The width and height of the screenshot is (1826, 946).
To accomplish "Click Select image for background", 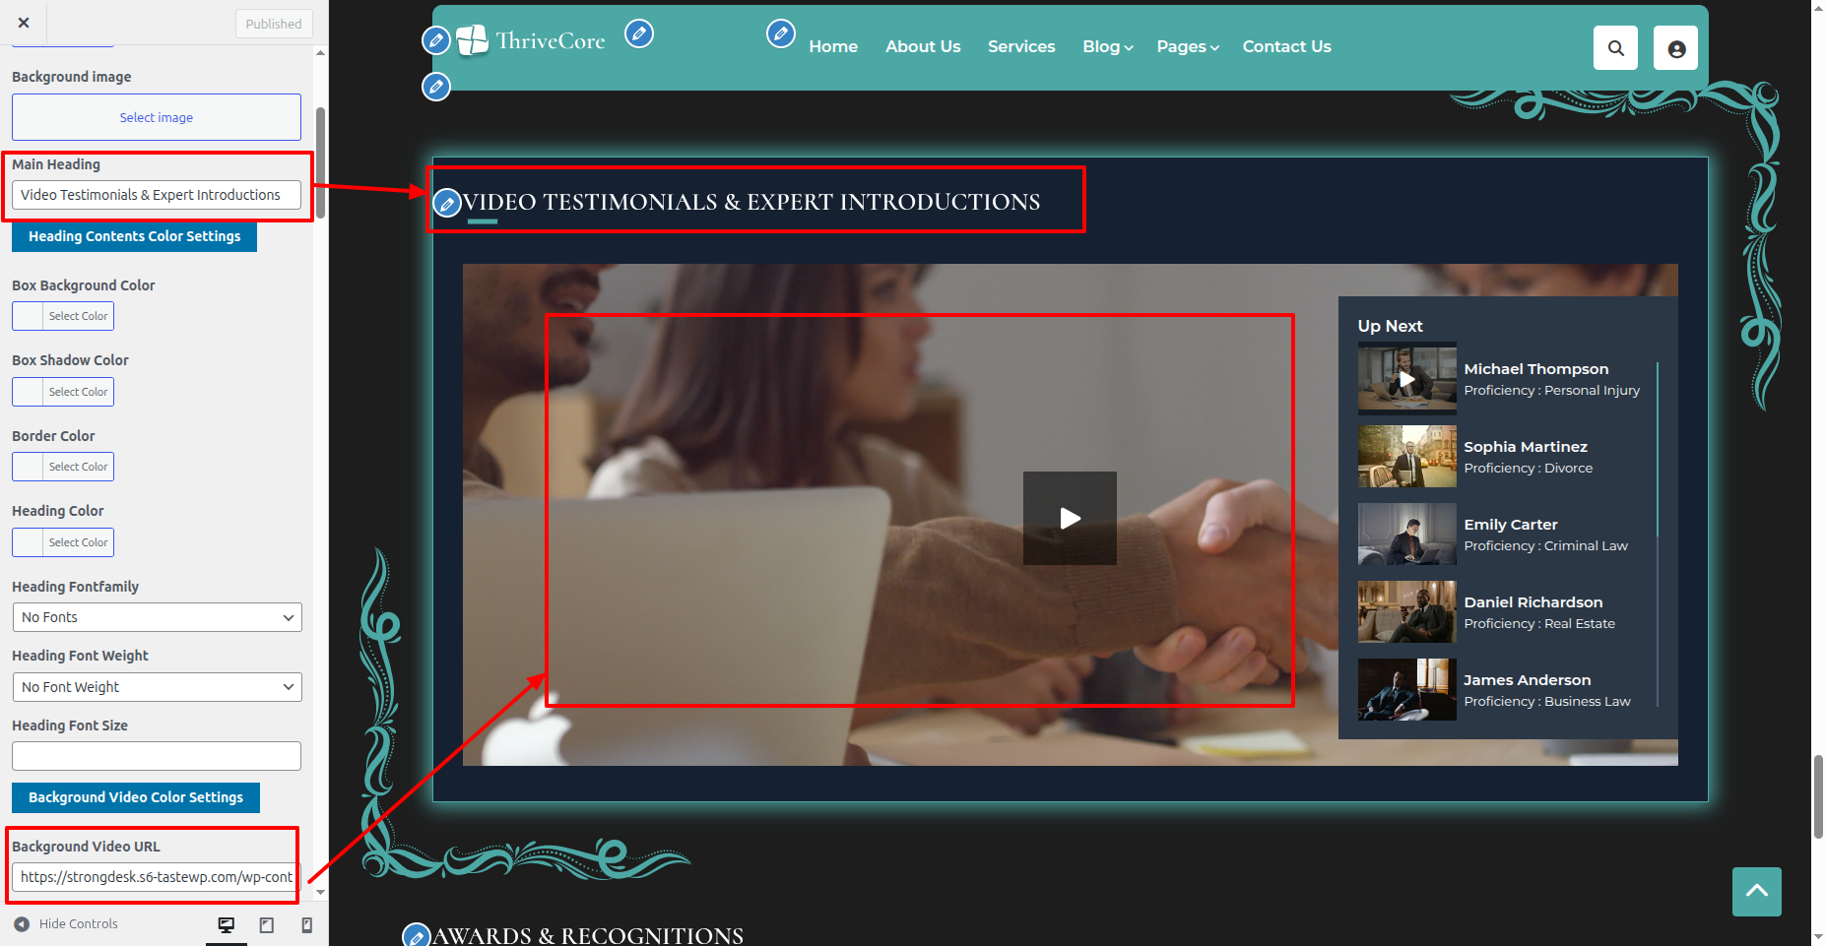I will tap(157, 117).
